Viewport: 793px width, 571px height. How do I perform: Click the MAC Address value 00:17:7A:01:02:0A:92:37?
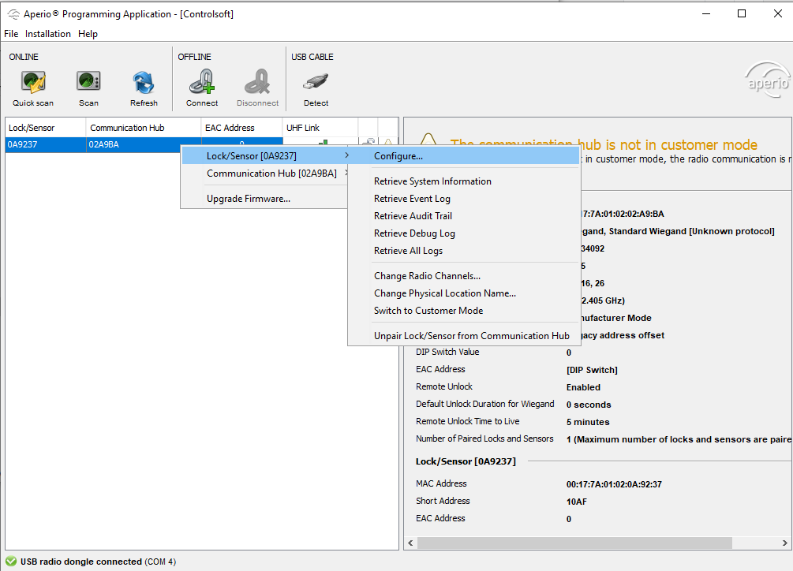[614, 484]
